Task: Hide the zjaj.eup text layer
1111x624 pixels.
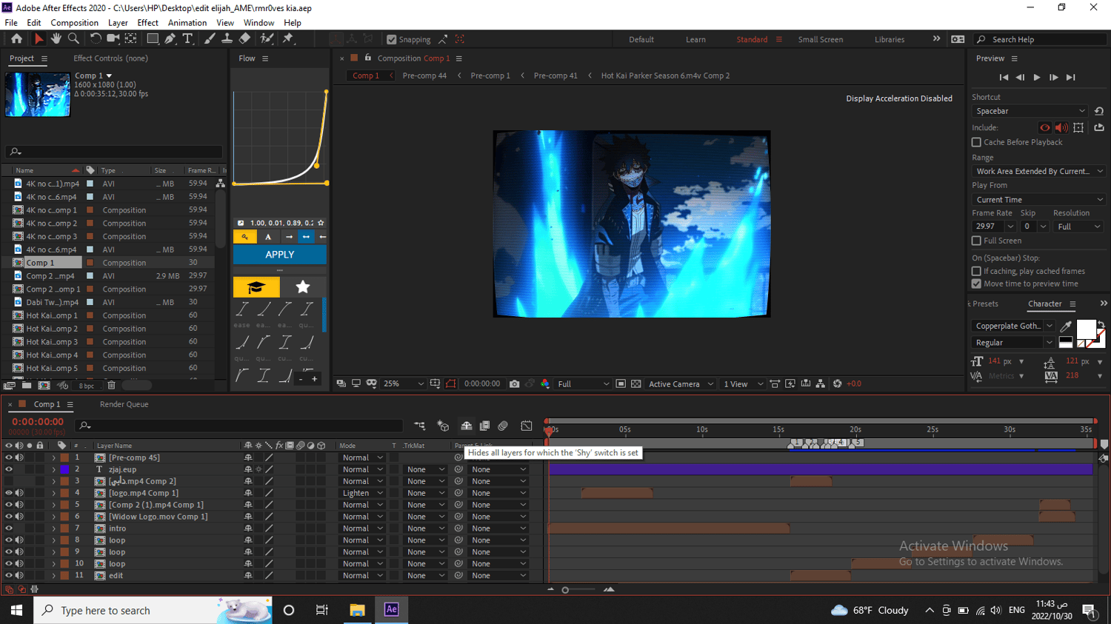Action: pos(9,469)
